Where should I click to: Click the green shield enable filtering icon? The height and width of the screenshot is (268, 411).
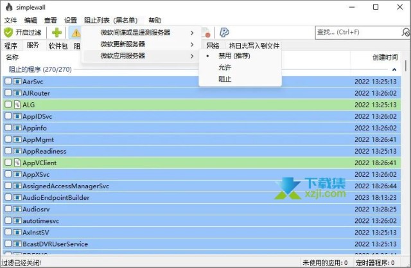coord(8,33)
